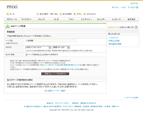Click the circled arrow in mixi page guide banner
The height and width of the screenshot is (114, 143).
136,27
